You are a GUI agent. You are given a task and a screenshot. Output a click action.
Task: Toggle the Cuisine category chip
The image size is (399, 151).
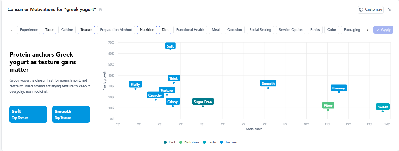coord(67,30)
